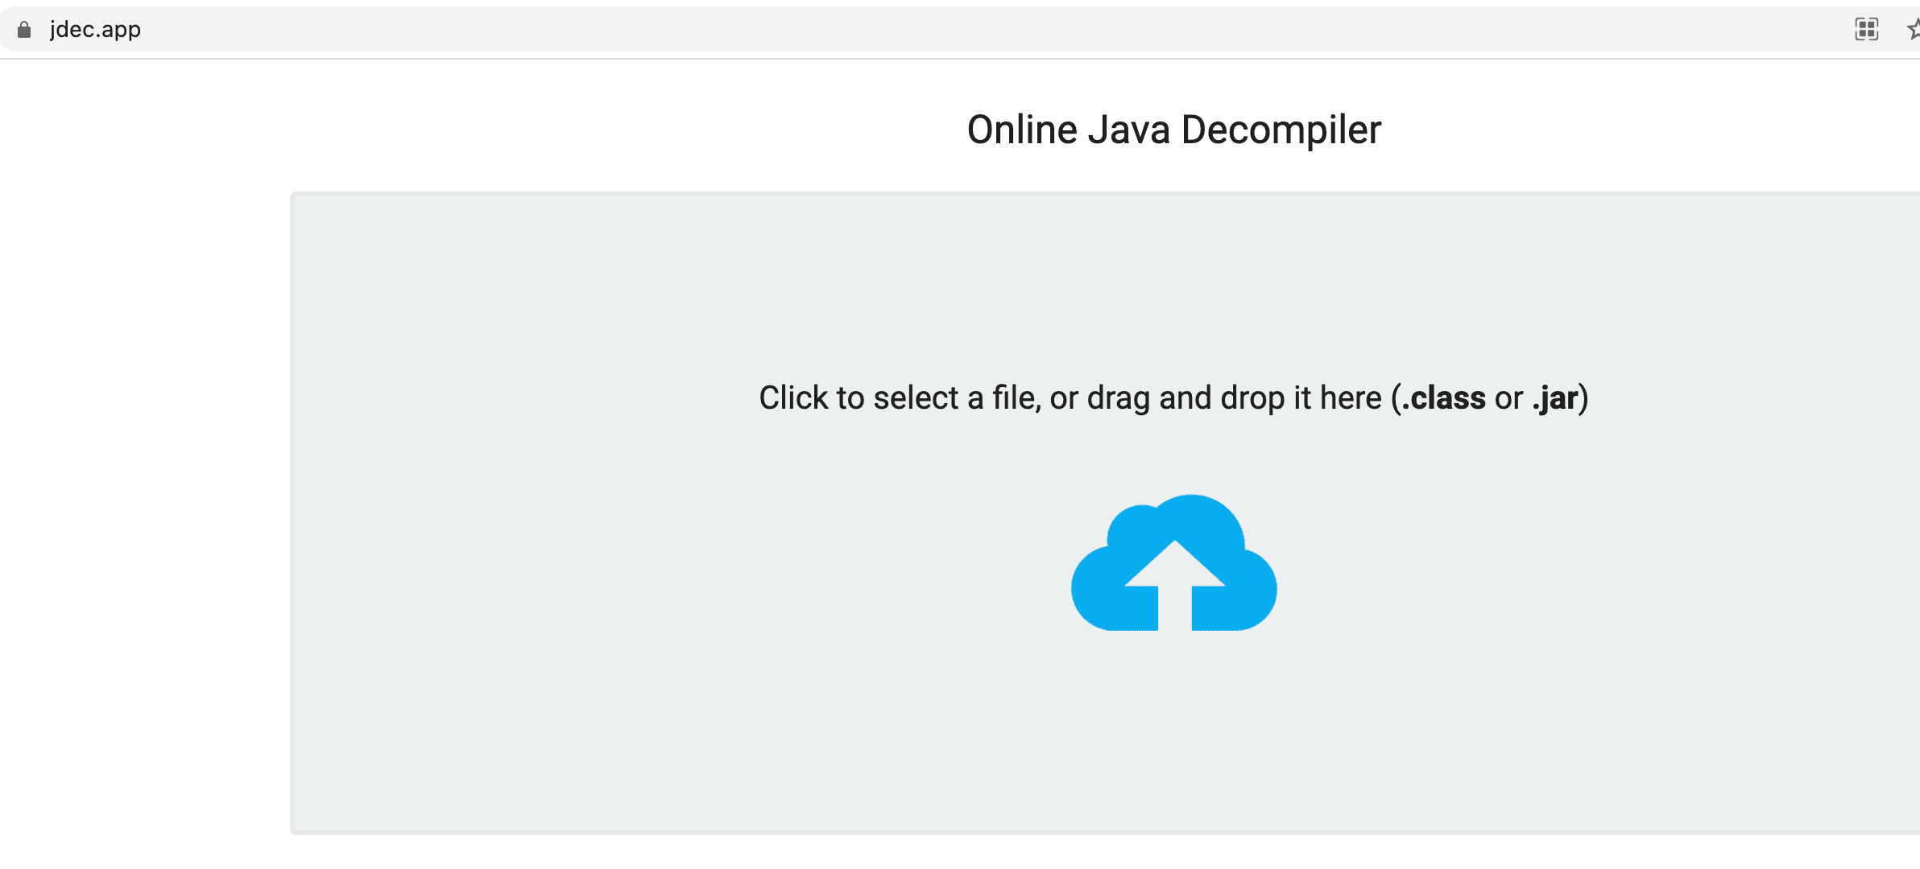Click the "Online Java Decompiler" heading

pyautogui.click(x=1173, y=130)
